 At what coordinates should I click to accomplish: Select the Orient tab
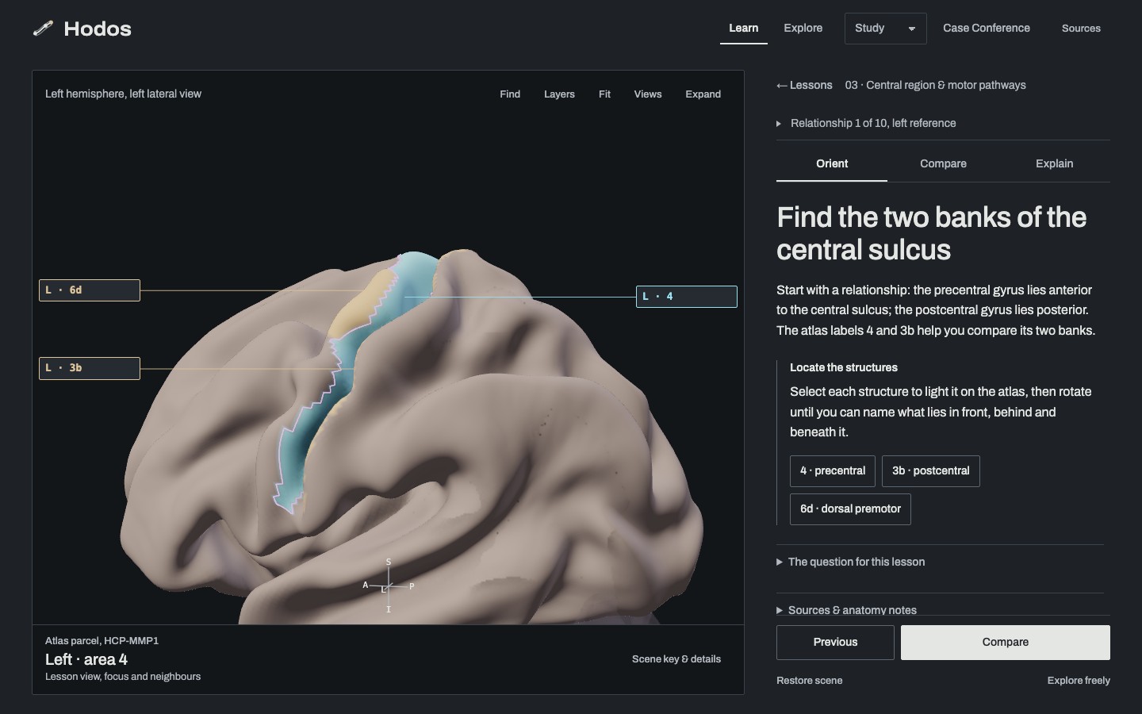[832, 164]
